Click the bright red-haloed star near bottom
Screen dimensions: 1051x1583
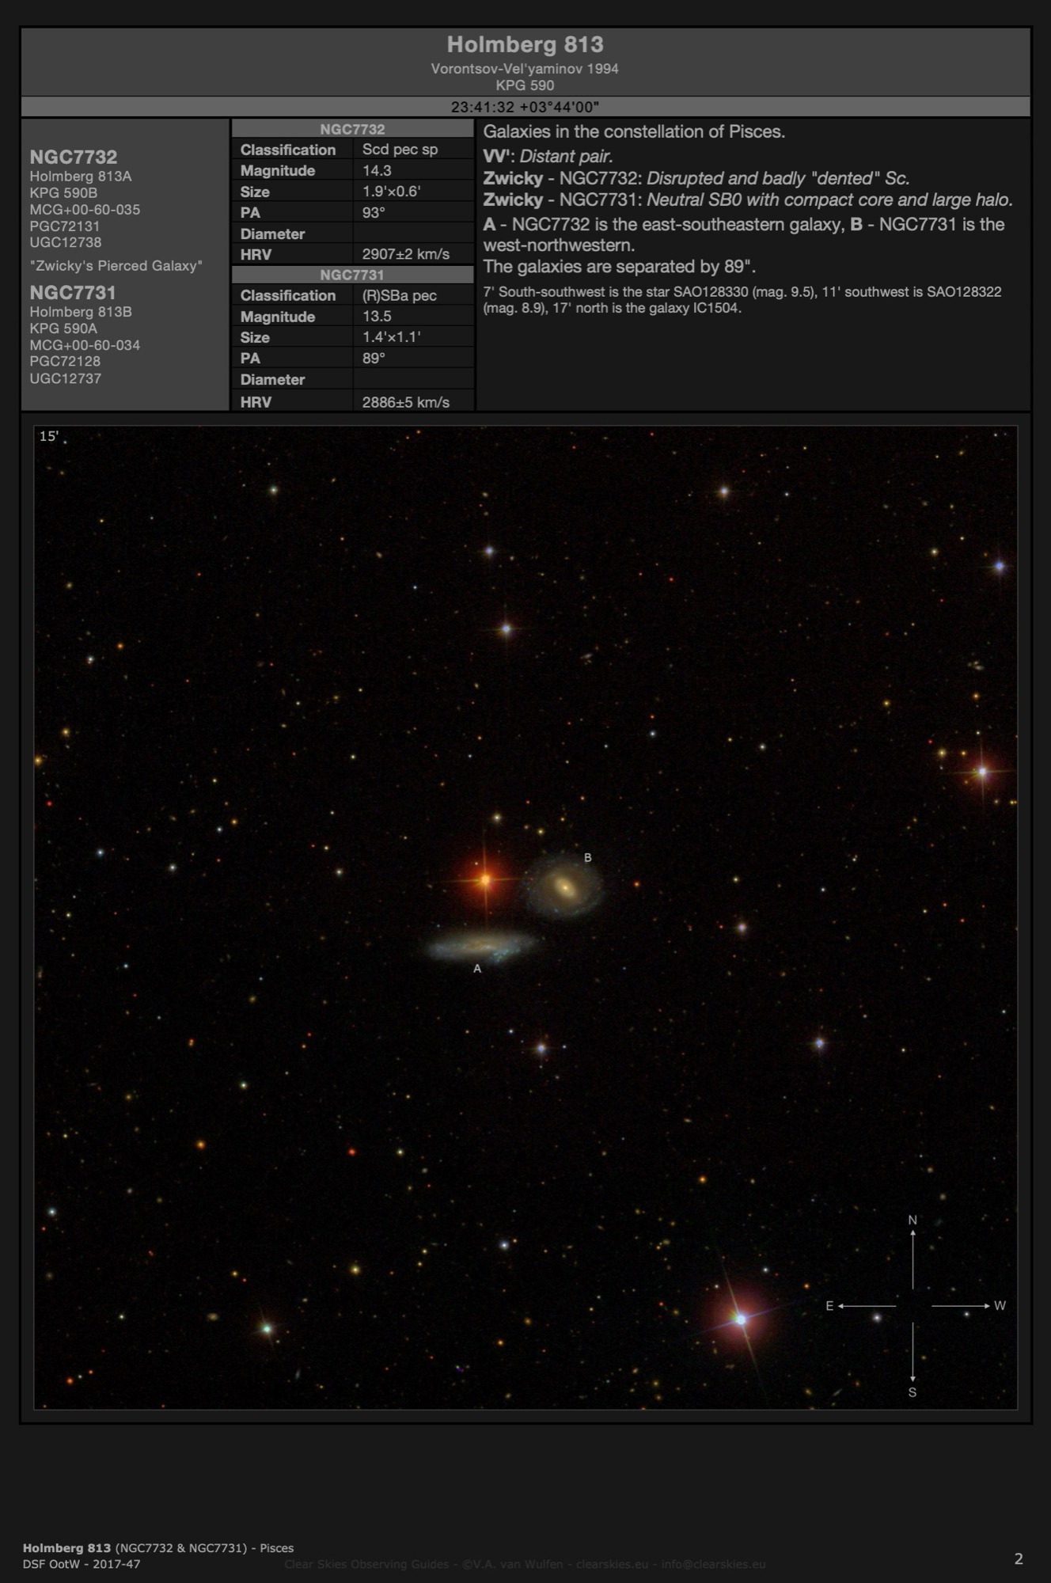pos(740,1319)
